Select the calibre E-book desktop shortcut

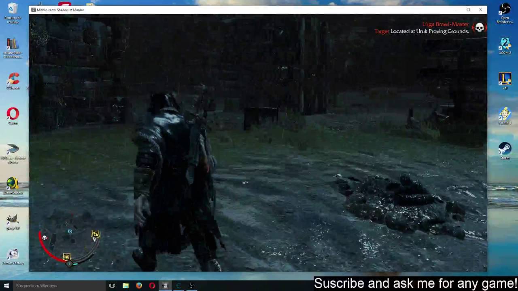(x=13, y=48)
